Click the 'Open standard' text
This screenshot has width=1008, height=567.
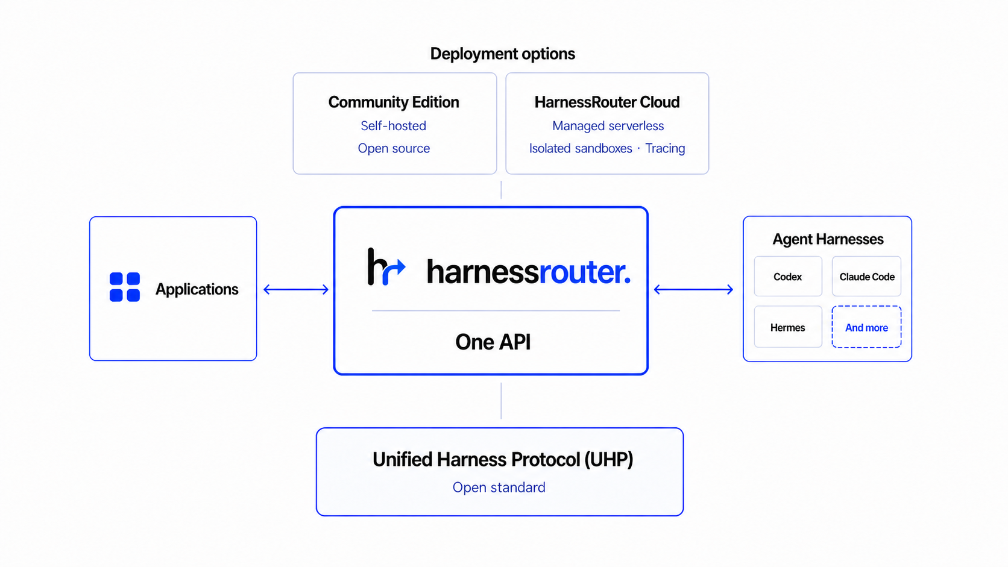pyautogui.click(x=499, y=487)
